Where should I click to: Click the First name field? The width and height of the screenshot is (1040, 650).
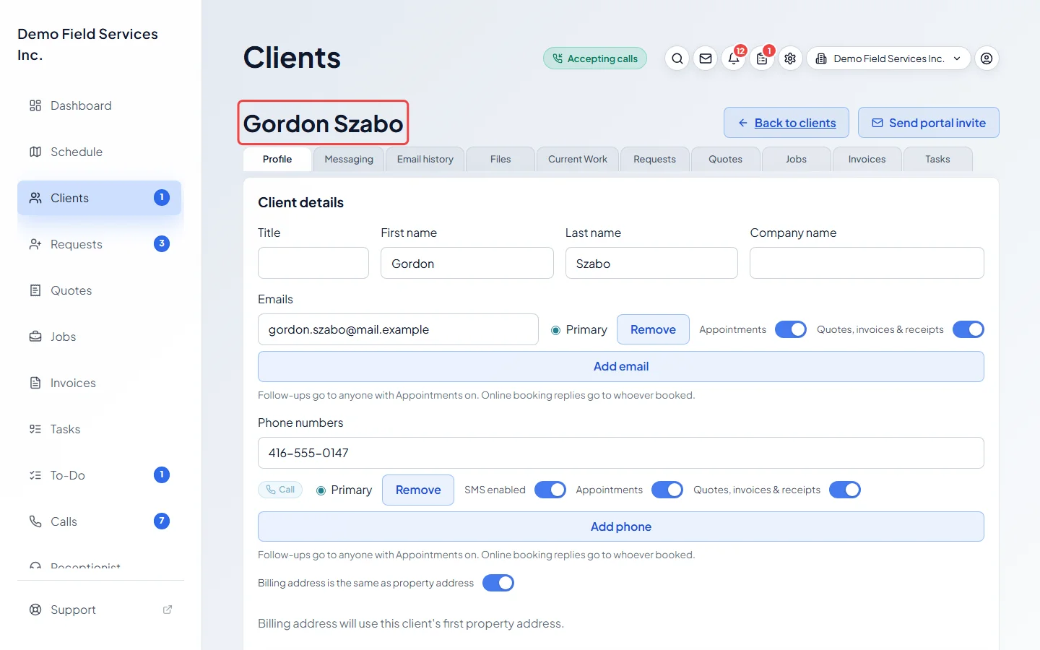coord(467,263)
